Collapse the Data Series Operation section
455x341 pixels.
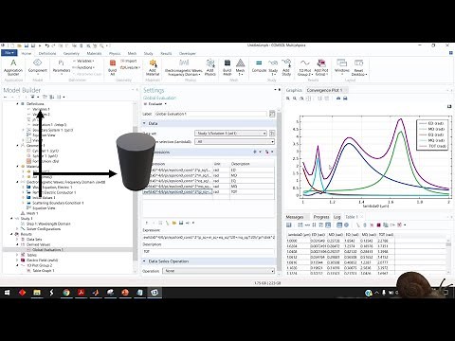145,261
